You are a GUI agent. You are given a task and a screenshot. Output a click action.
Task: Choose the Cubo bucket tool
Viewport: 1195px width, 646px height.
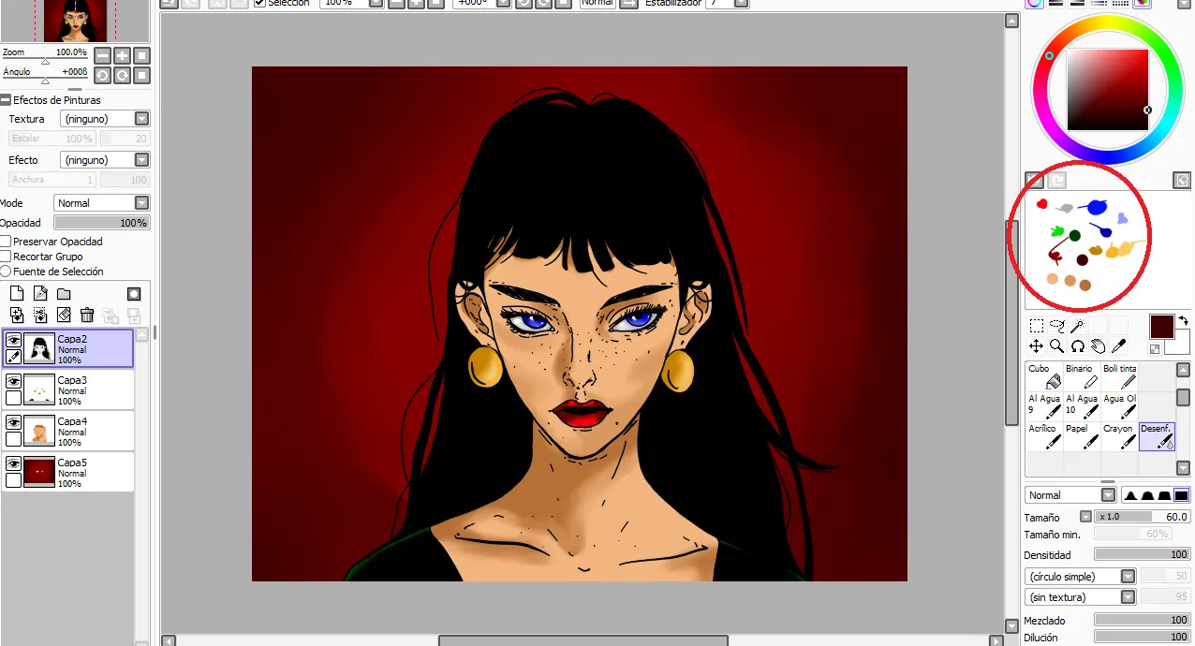(1044, 376)
